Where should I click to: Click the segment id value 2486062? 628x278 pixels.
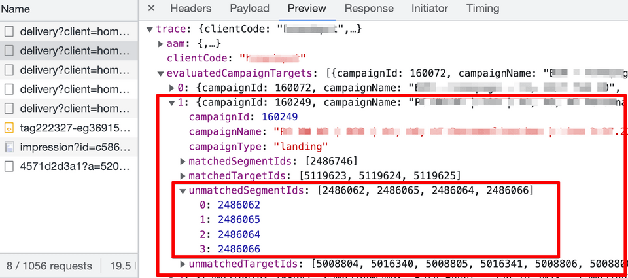click(239, 205)
